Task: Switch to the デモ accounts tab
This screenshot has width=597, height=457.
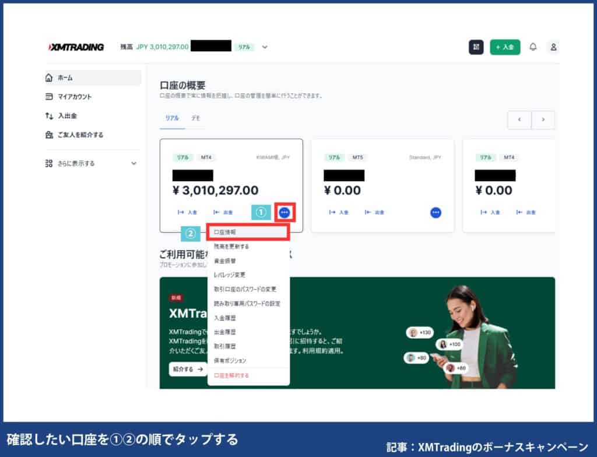Action: (196, 118)
